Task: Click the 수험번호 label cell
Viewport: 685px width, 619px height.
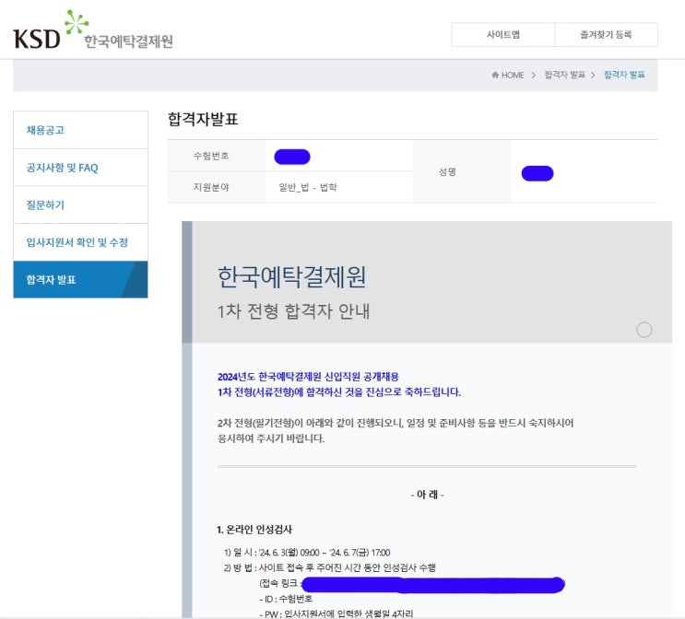Action: pos(217,156)
